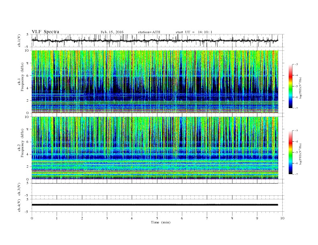The image size is (318, 245).
Task: Click the "5" tick of the ch.1(V) axis
Action: point(28,34)
